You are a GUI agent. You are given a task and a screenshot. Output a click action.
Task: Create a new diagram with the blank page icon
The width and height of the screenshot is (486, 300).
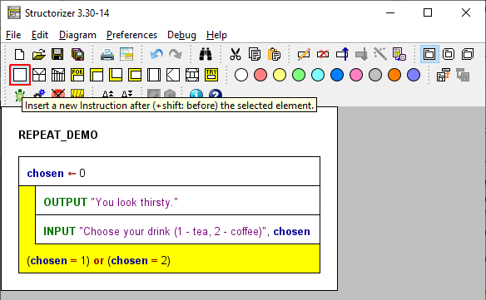click(x=19, y=54)
